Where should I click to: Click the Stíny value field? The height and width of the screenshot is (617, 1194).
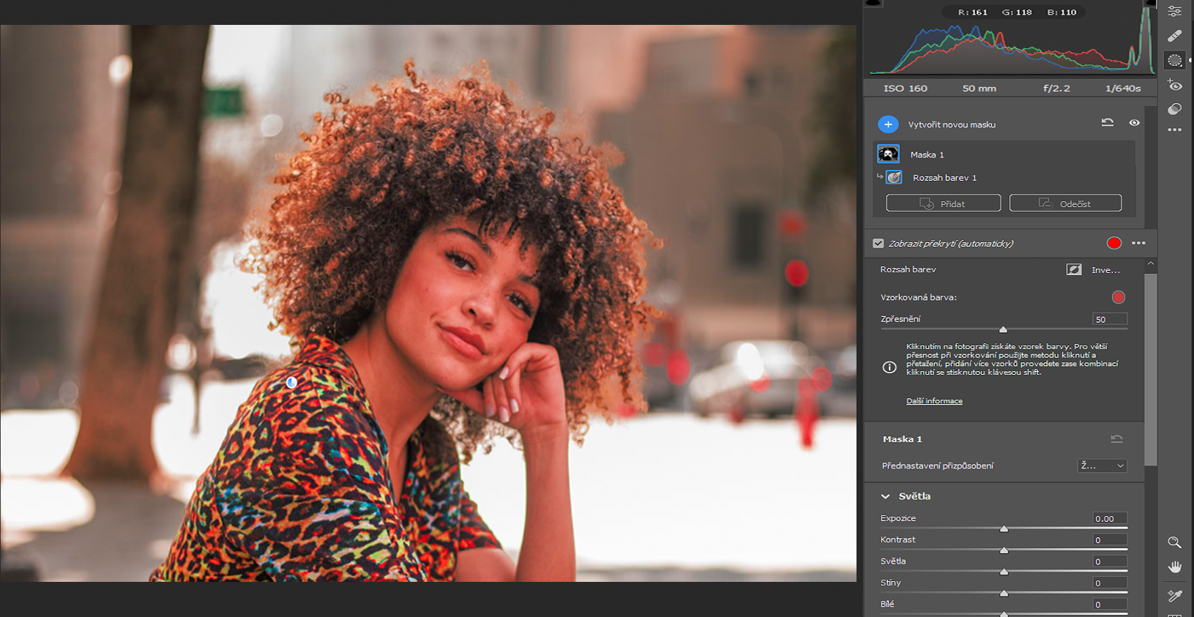coord(1110,583)
